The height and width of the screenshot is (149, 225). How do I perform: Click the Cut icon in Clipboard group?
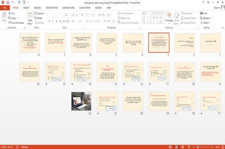click(9, 13)
